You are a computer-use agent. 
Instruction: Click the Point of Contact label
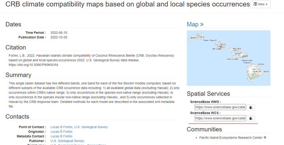(32, 127)
